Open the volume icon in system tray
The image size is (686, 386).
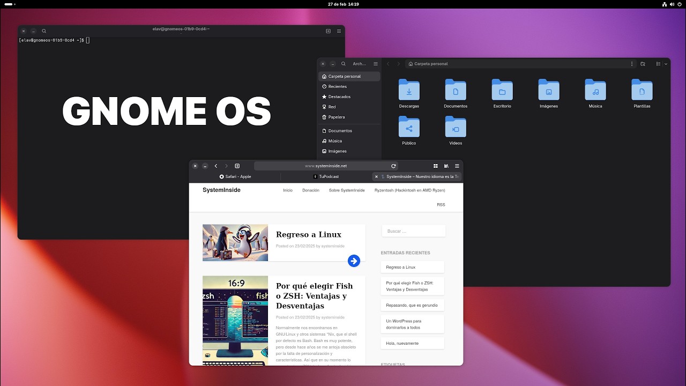[672, 4]
